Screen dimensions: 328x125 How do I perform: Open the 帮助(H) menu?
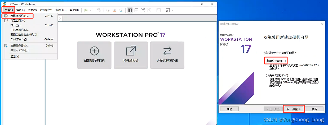tap(74, 10)
